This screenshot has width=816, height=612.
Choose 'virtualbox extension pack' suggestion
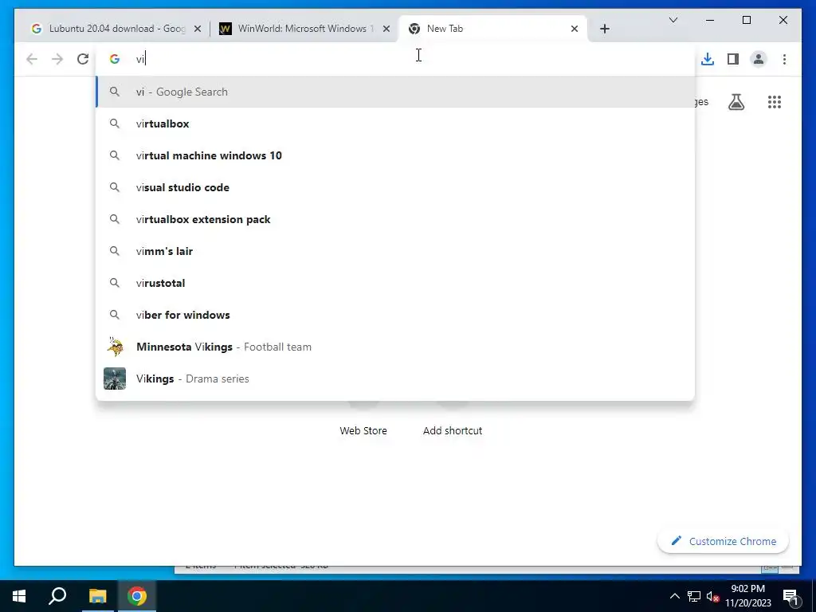(395, 219)
